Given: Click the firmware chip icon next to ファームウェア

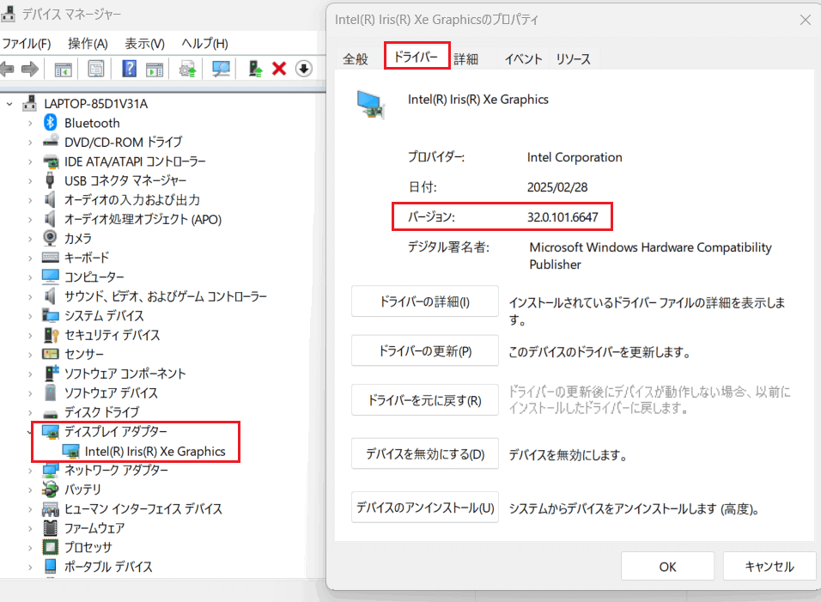Looking at the screenshot, I should coord(51,527).
